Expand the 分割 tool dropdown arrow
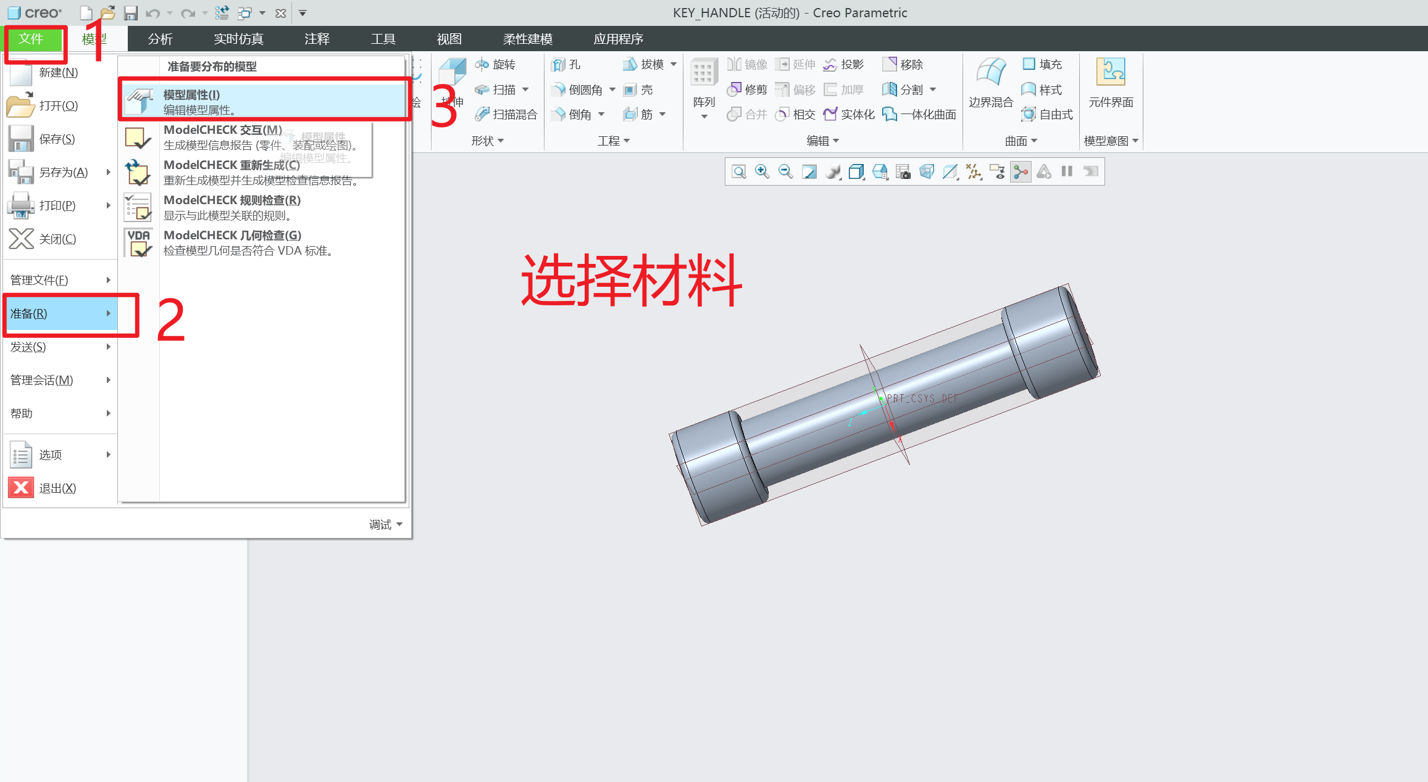1428x782 pixels. pos(933,89)
